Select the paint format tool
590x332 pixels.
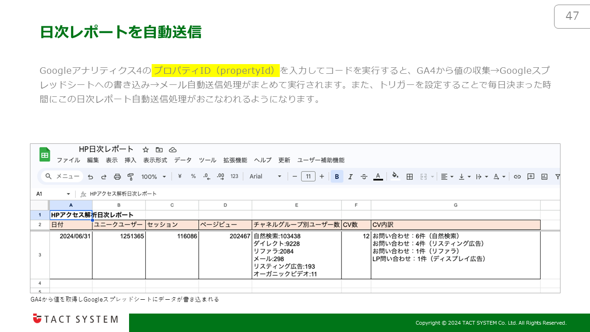(130, 177)
